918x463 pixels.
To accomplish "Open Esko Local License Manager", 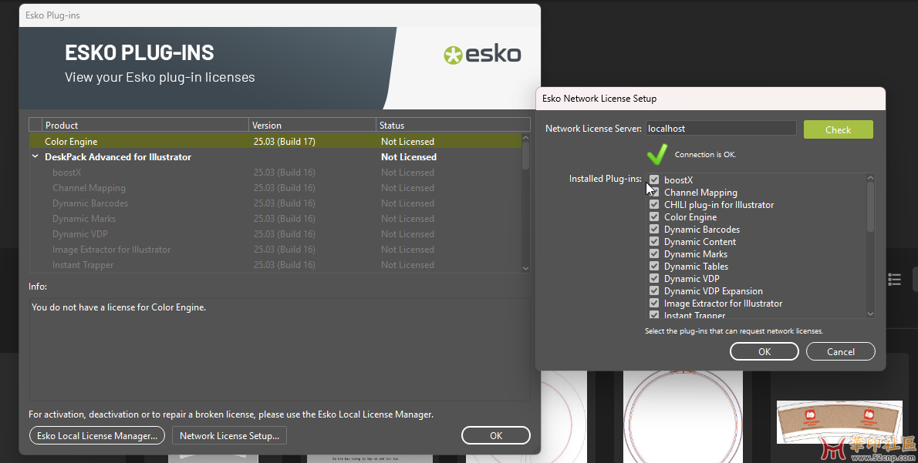I will [x=97, y=436].
